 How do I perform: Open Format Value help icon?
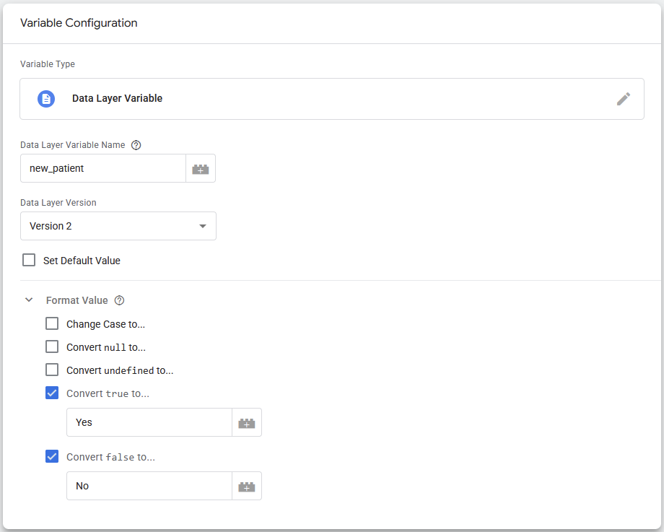[119, 300]
